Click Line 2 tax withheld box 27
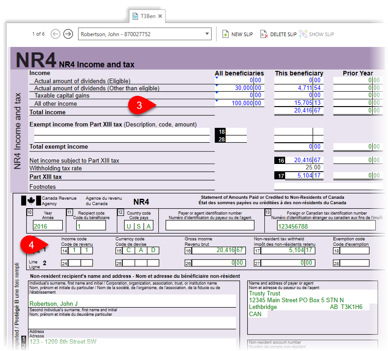388x351 pixels. tap(288, 263)
